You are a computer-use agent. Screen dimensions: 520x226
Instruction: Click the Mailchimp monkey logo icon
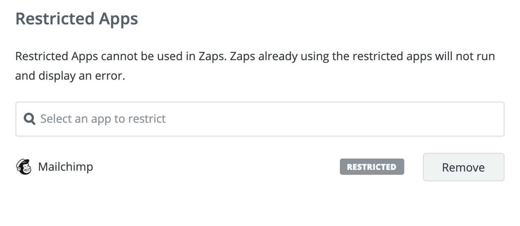pyautogui.click(x=24, y=167)
